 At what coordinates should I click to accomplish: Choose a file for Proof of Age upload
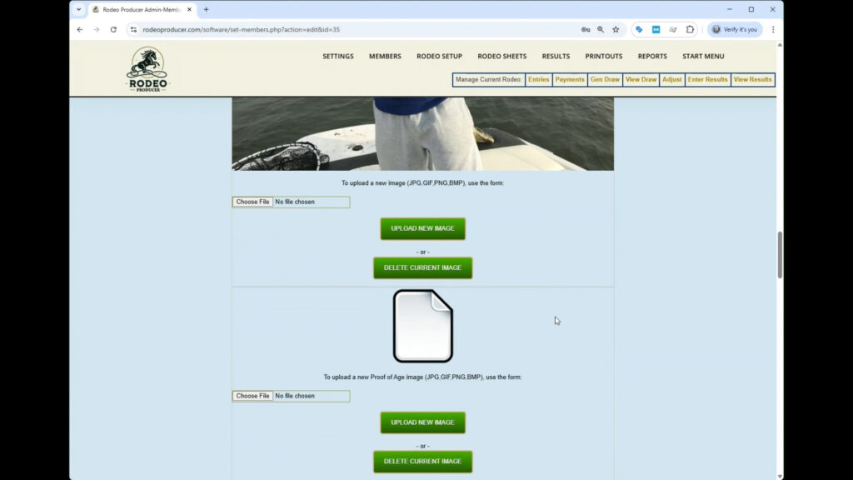tap(252, 396)
